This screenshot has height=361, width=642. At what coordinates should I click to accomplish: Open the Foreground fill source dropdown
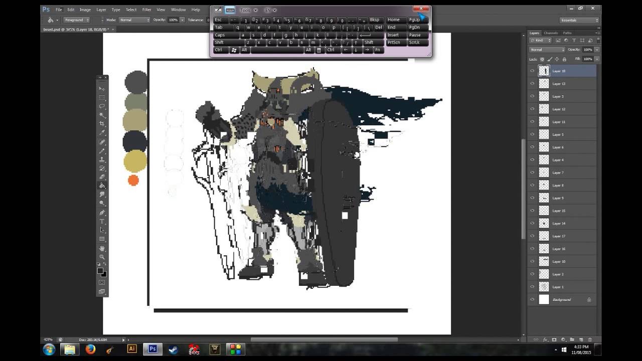click(76, 20)
